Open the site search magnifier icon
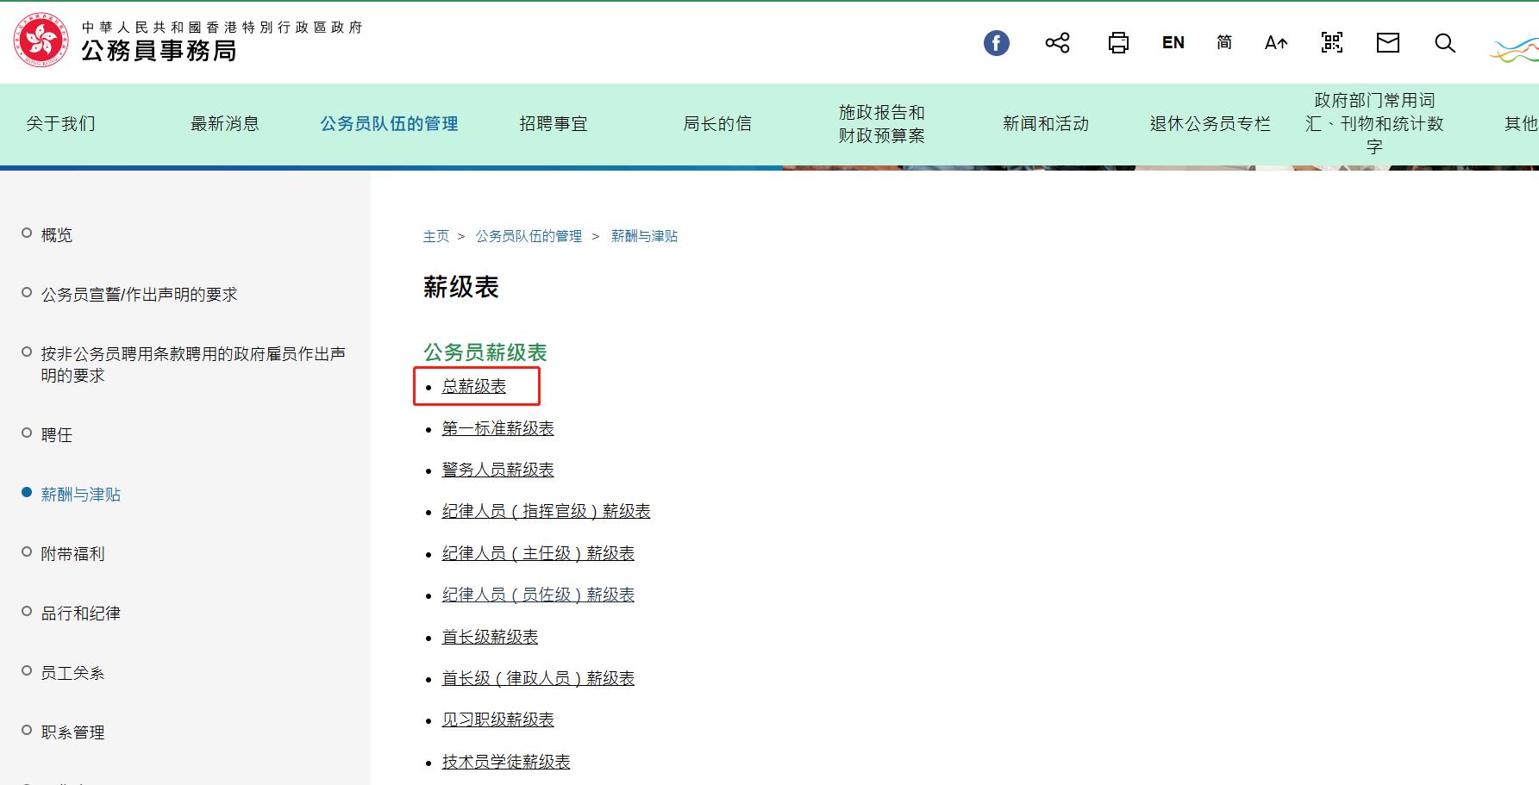This screenshot has height=785, width=1539. point(1445,42)
